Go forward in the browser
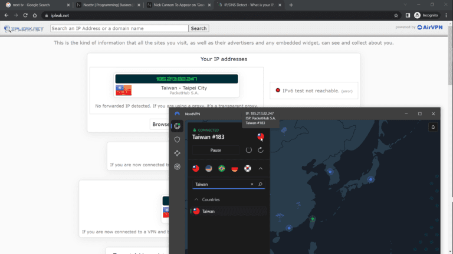Image resolution: width=453 pixels, height=254 pixels. (16, 15)
